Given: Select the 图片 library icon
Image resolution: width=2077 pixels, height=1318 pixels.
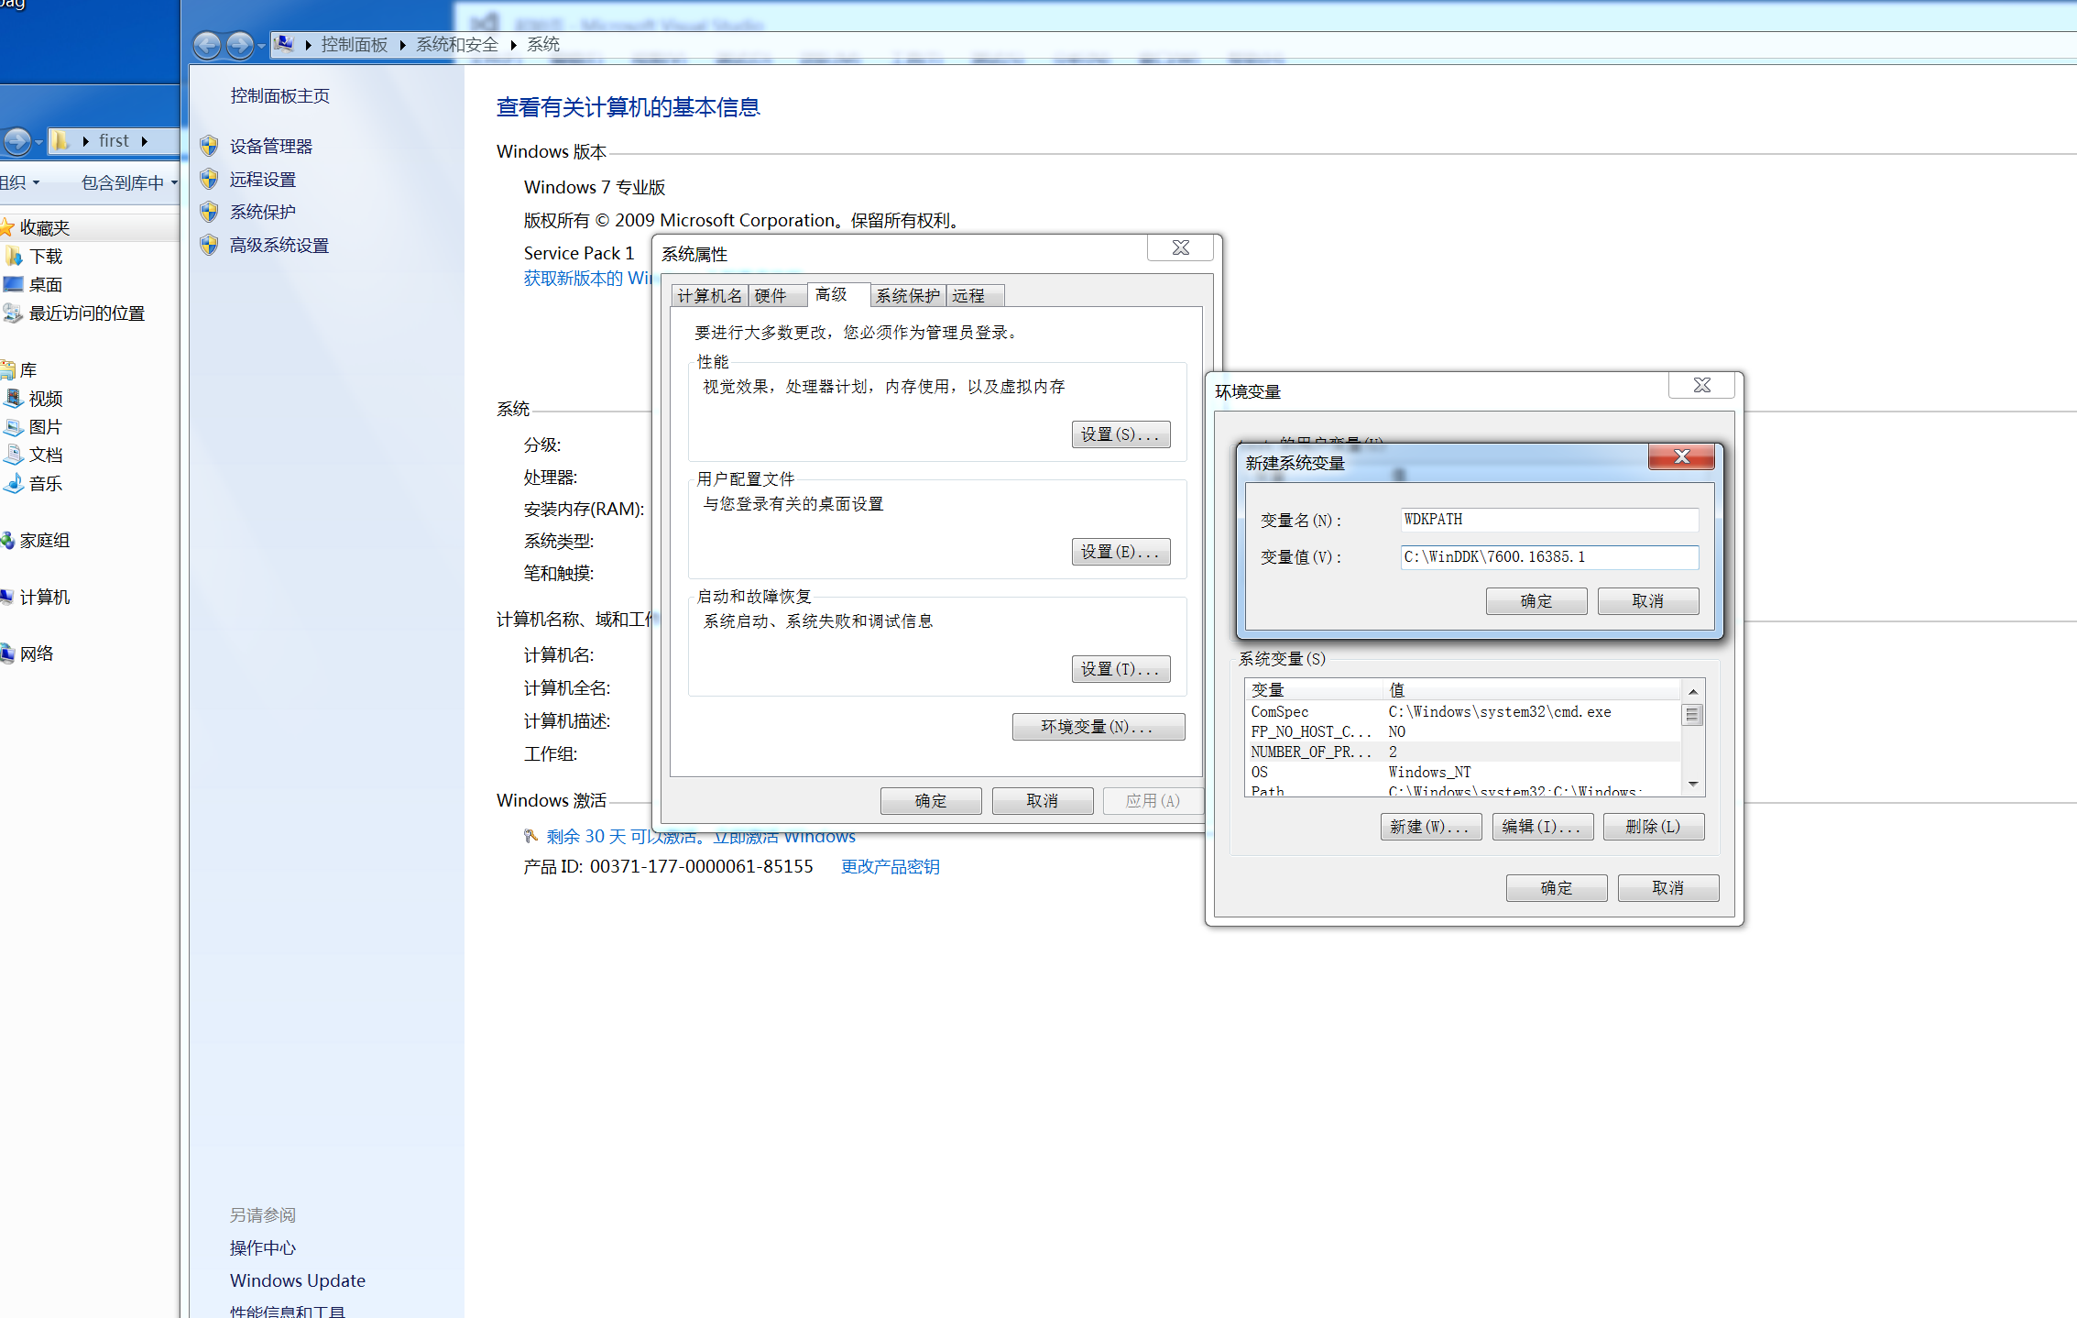Looking at the screenshot, I should pyautogui.click(x=41, y=426).
